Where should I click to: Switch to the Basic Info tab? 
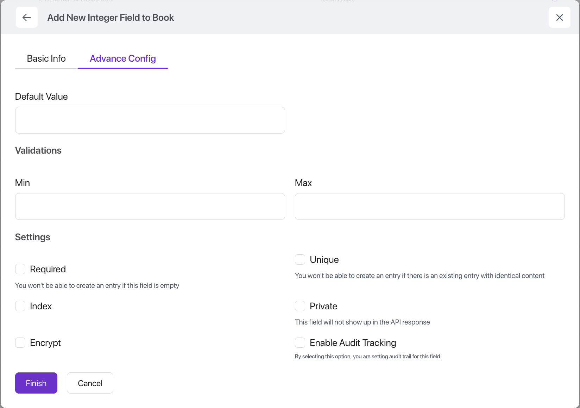click(x=46, y=58)
